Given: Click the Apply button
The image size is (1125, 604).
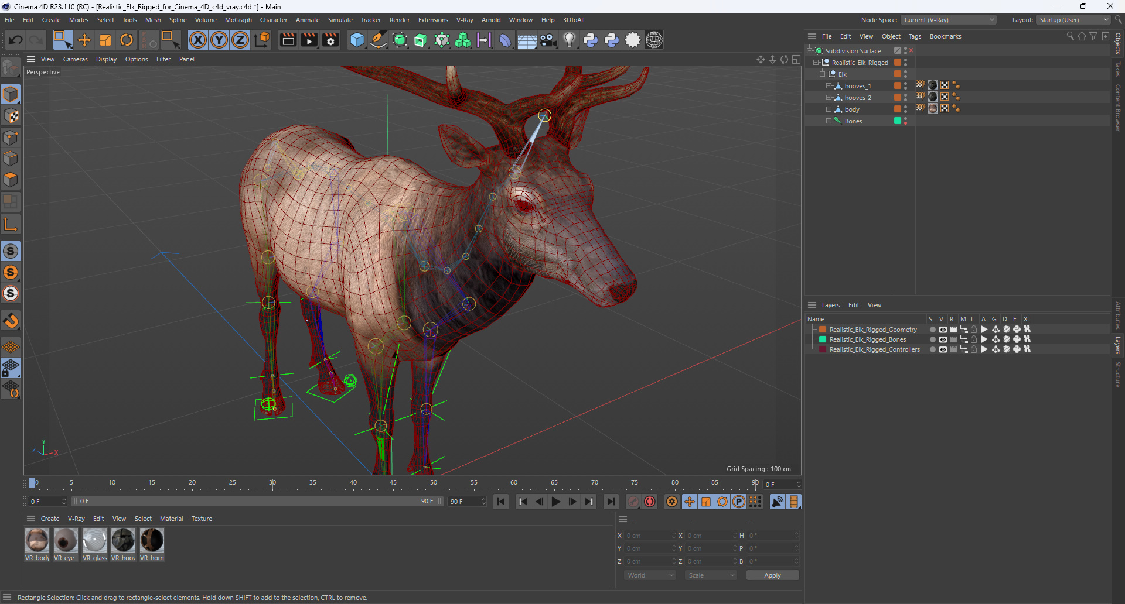Looking at the screenshot, I should [772, 575].
